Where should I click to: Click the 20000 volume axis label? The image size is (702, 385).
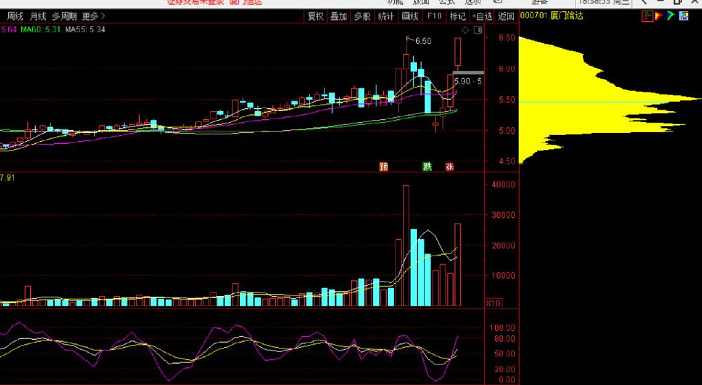coord(503,245)
